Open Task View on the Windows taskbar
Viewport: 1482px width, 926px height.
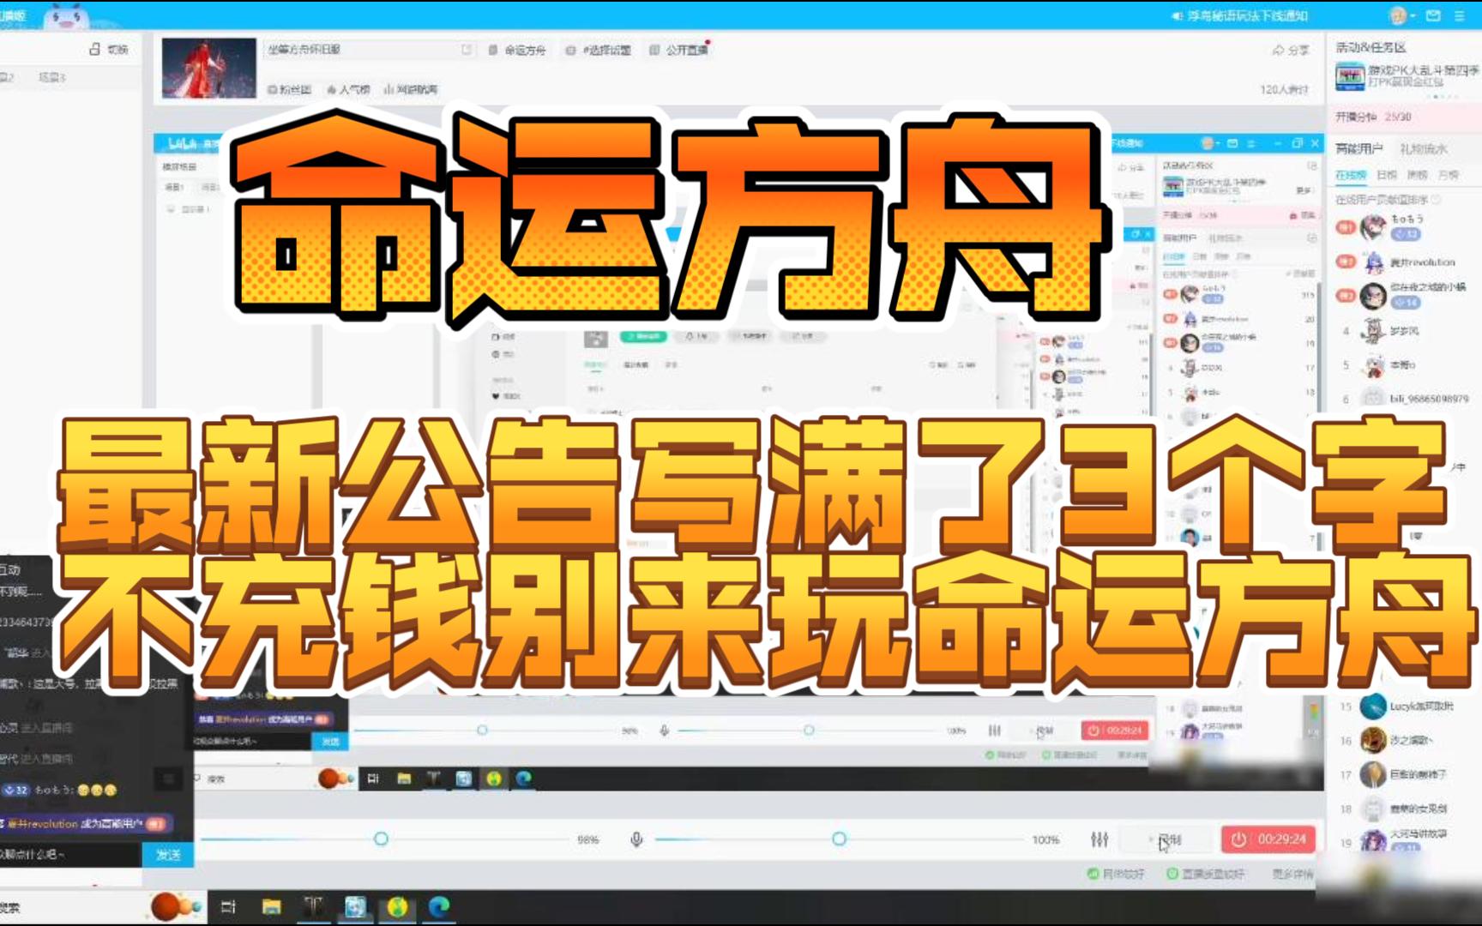click(228, 907)
